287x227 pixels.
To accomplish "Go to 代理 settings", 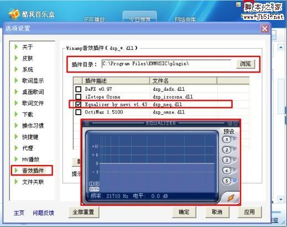I will (x=28, y=148).
